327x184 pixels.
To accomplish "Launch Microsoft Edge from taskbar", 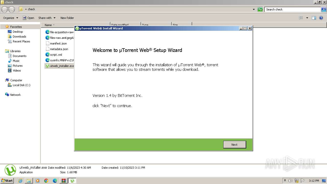I will coord(55,181).
